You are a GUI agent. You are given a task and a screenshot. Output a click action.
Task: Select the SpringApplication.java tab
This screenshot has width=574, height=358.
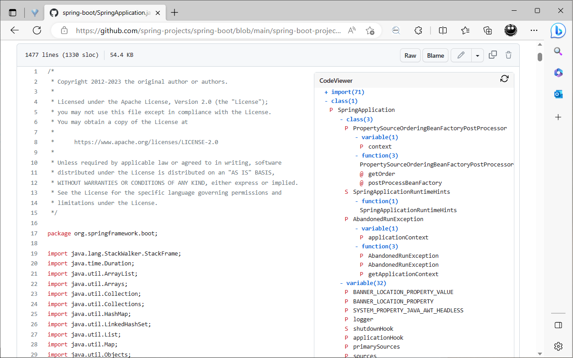[x=104, y=13]
